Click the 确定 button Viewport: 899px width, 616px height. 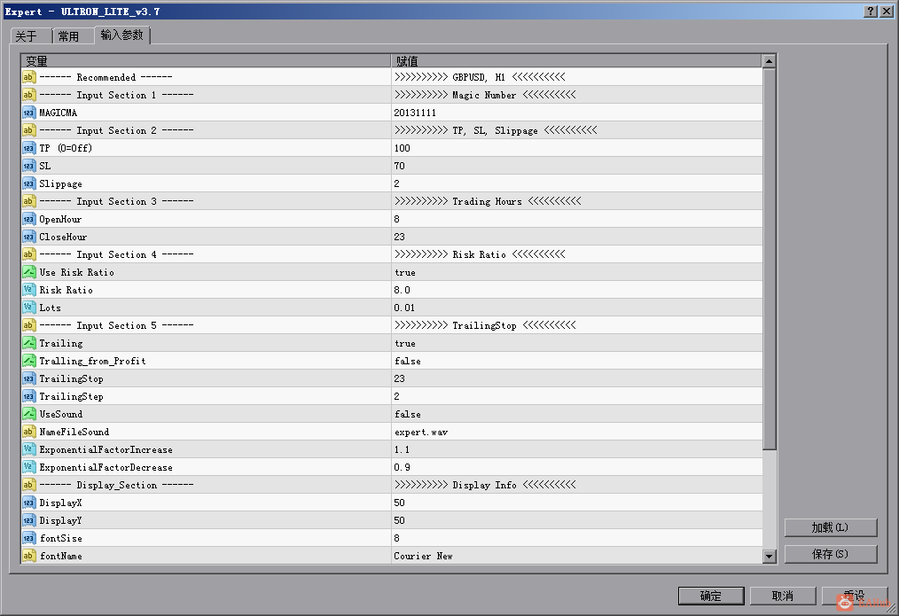click(x=711, y=596)
